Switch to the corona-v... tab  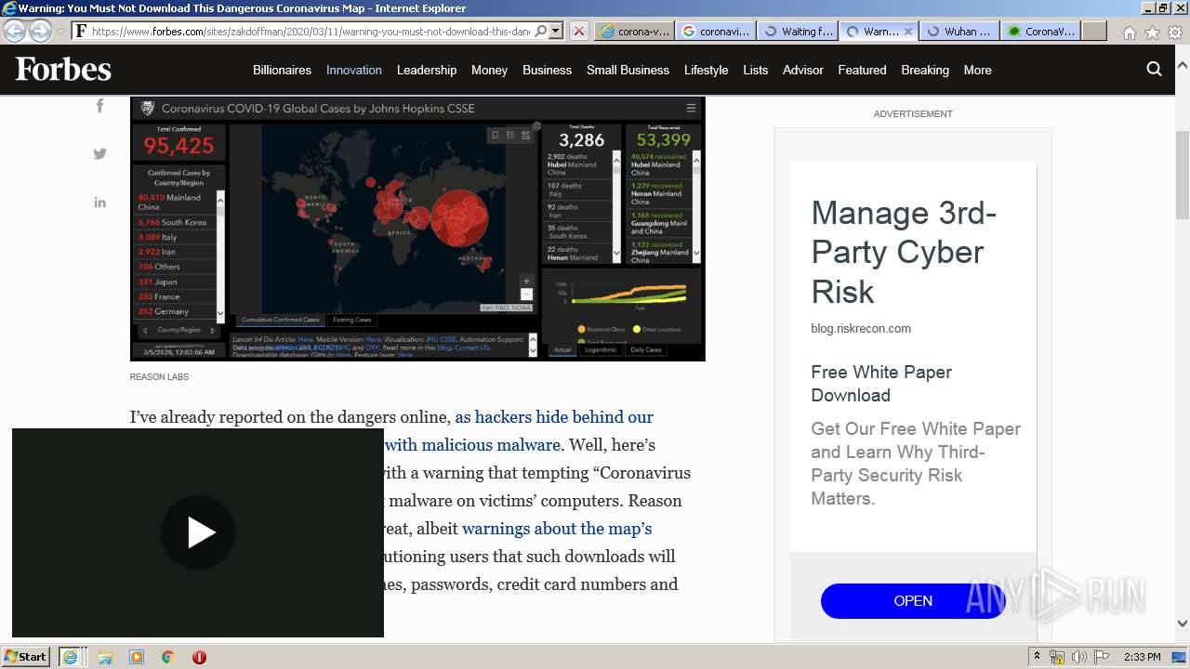tap(634, 31)
